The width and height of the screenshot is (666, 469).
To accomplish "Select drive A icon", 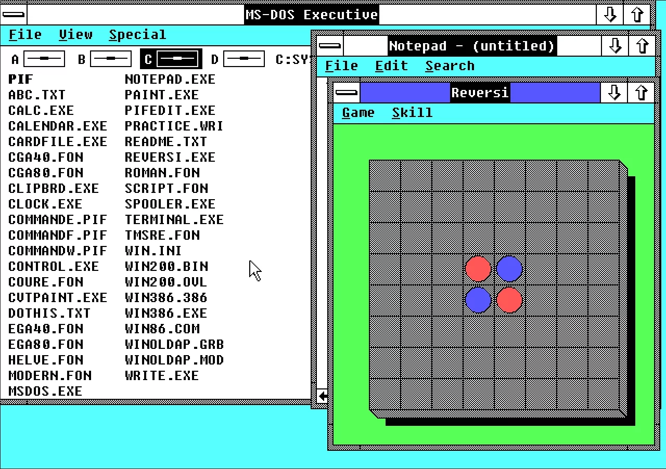I will (x=38, y=59).
